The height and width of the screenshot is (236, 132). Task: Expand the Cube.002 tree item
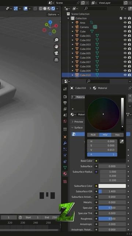pyautogui.click(x=73, y=40)
